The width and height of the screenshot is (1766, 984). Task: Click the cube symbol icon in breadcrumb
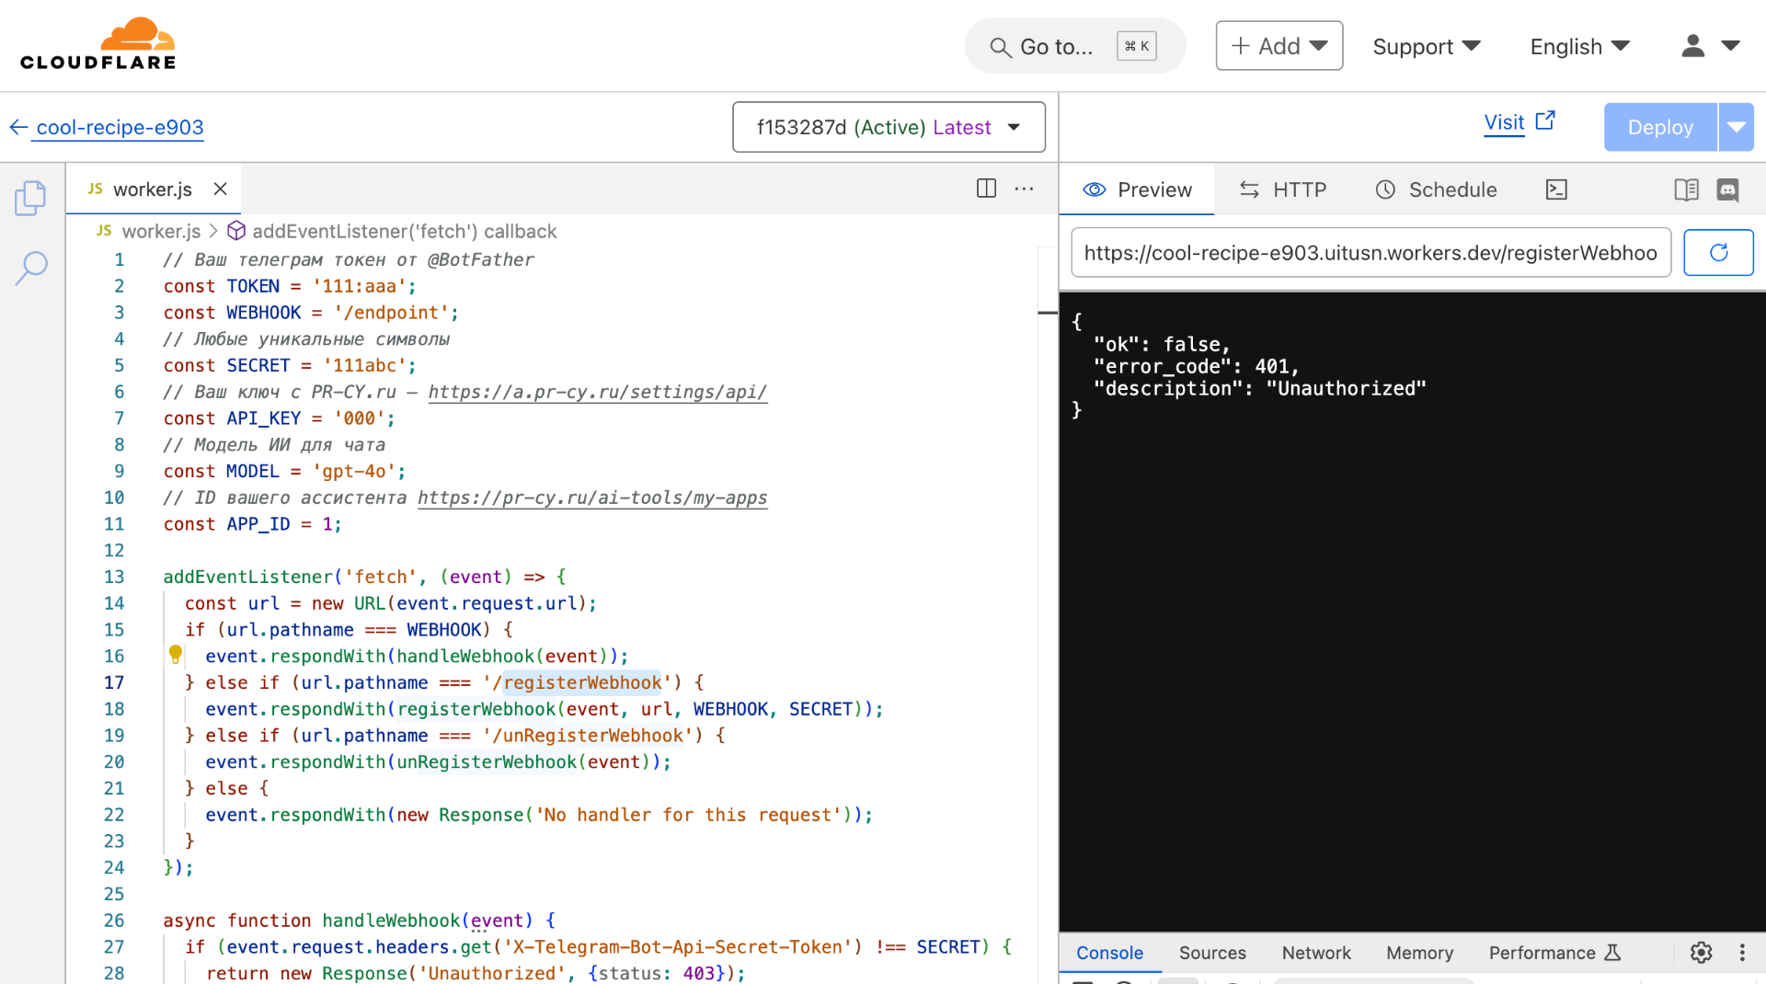click(236, 230)
